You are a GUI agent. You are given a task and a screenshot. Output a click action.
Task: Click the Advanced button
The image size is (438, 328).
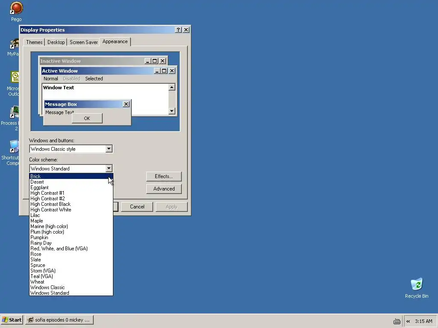pyautogui.click(x=164, y=189)
